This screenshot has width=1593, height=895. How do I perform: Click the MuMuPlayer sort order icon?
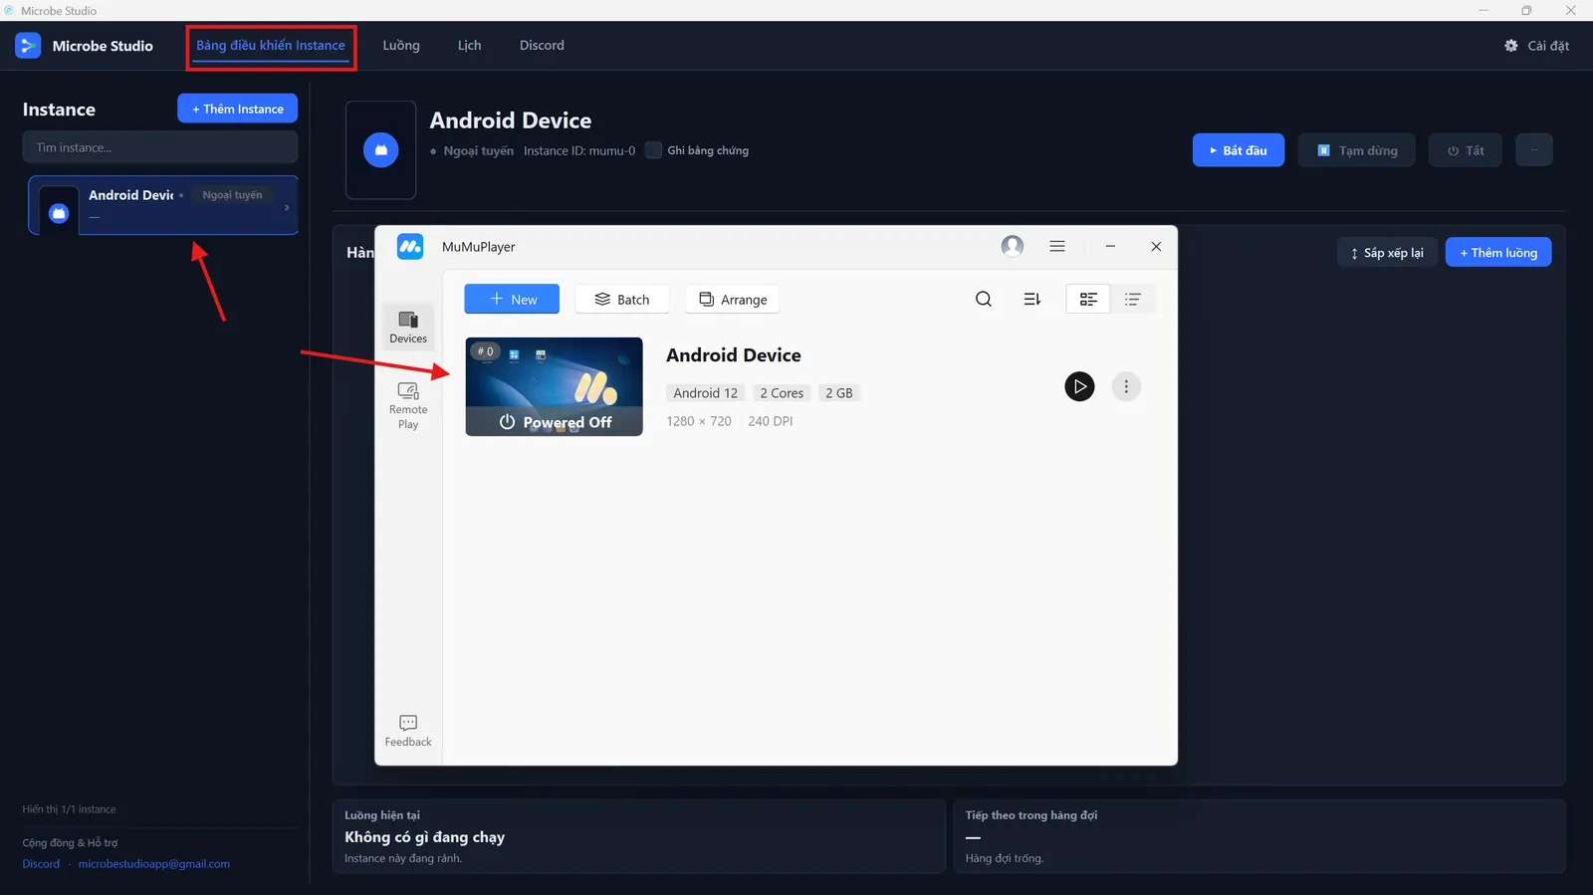coord(1032,300)
